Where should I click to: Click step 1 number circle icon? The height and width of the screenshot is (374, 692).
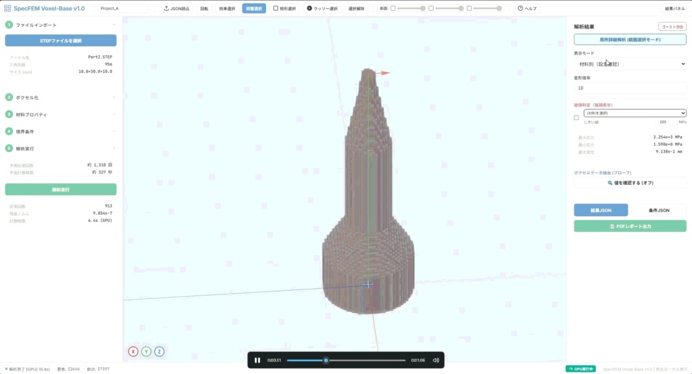click(x=9, y=25)
